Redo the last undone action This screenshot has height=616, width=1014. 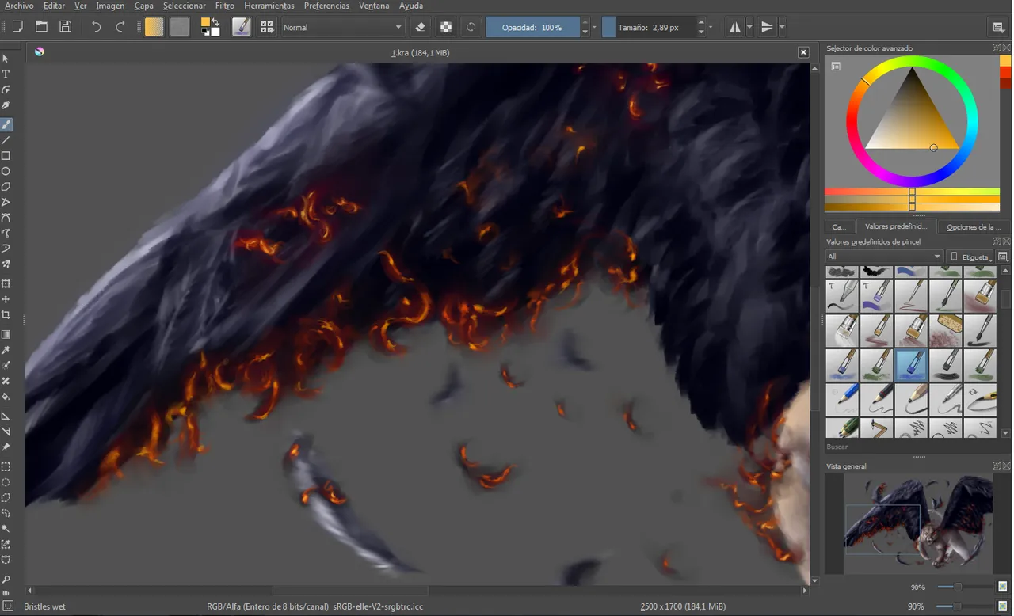click(120, 27)
